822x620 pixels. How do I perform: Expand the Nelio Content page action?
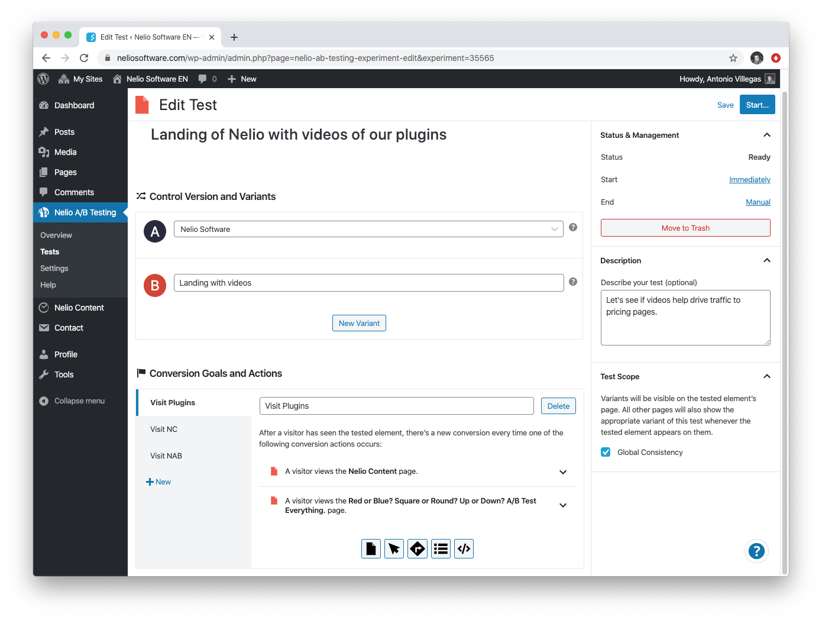tap(563, 472)
